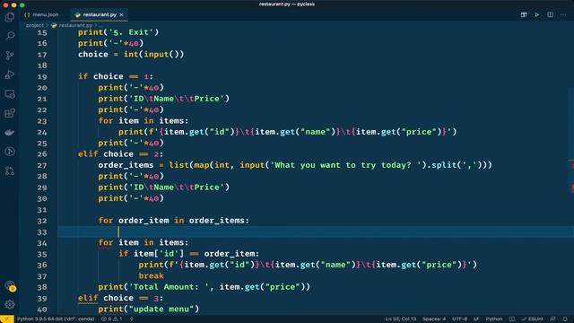Open the Extensions view
The width and height of the screenshot is (574, 323).
(10, 113)
